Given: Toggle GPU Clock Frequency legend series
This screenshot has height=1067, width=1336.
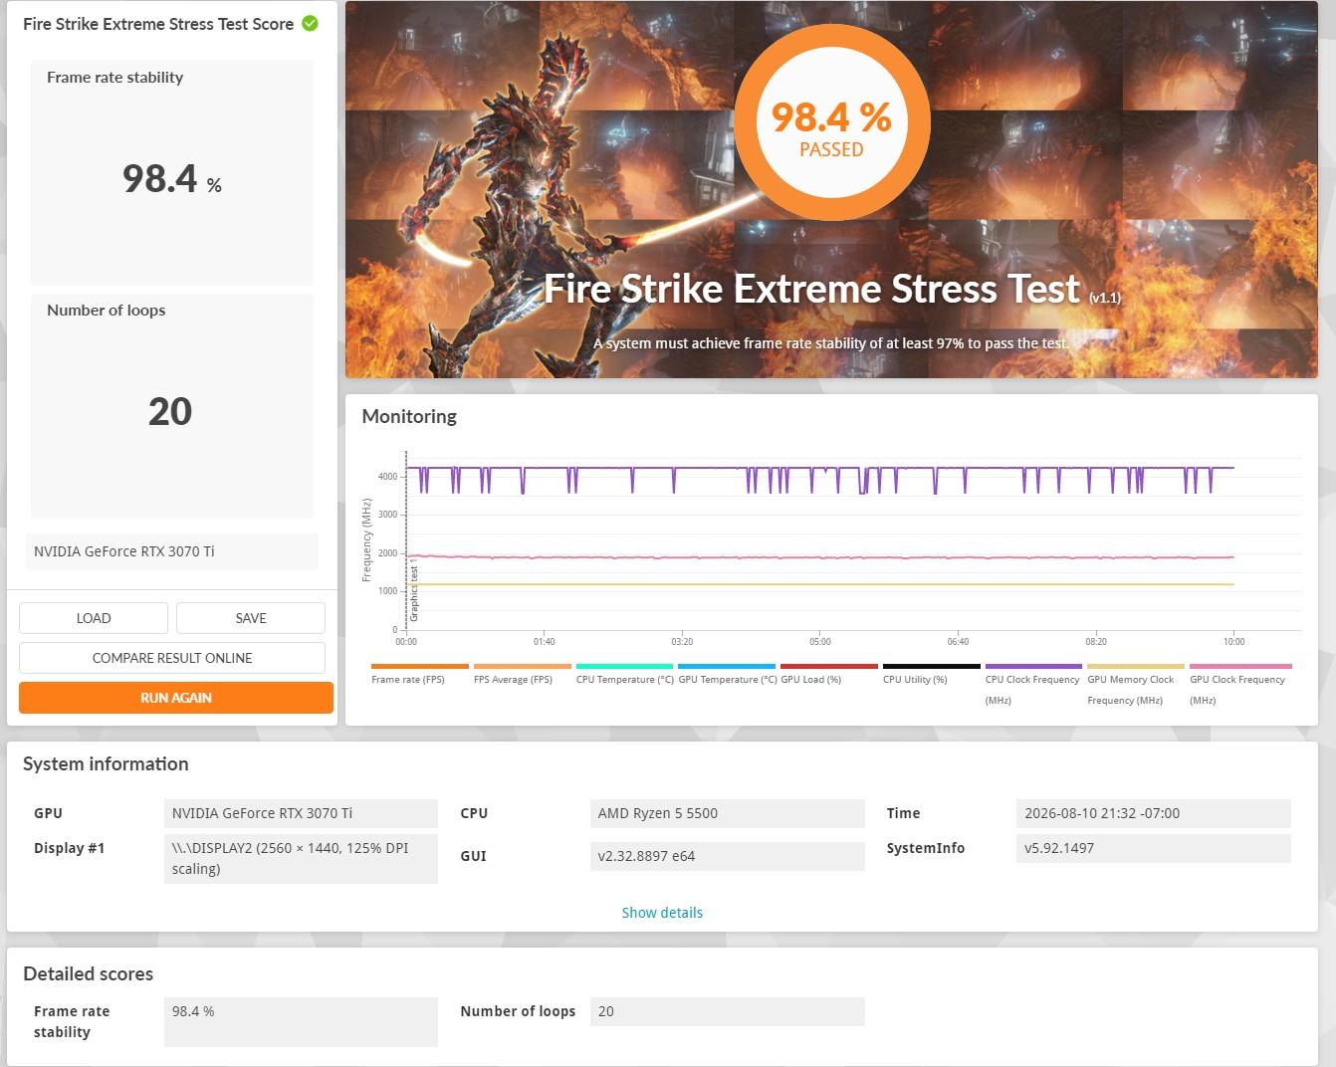Looking at the screenshot, I should [x=1240, y=685].
